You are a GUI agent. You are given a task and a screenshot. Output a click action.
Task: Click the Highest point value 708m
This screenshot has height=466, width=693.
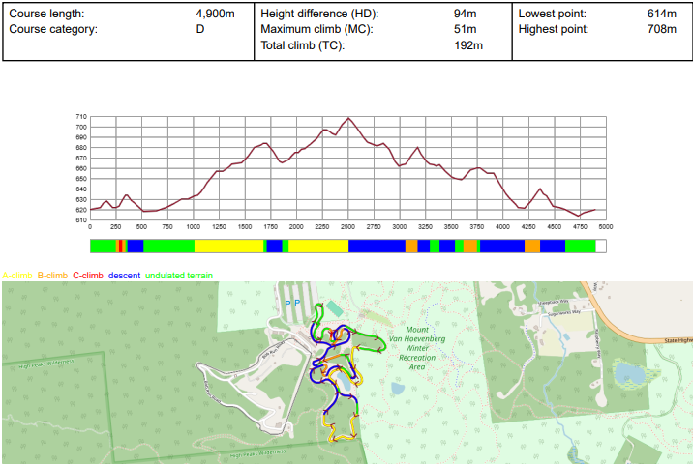662,29
